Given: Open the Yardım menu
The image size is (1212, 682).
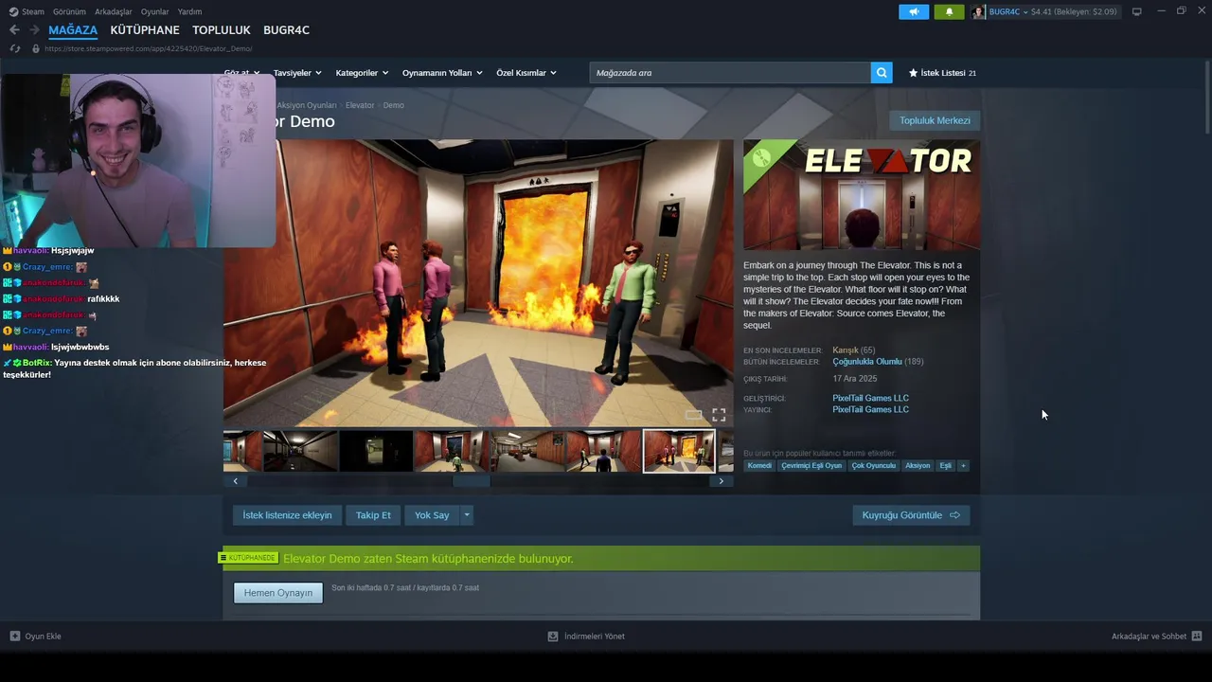Looking at the screenshot, I should coord(189,11).
